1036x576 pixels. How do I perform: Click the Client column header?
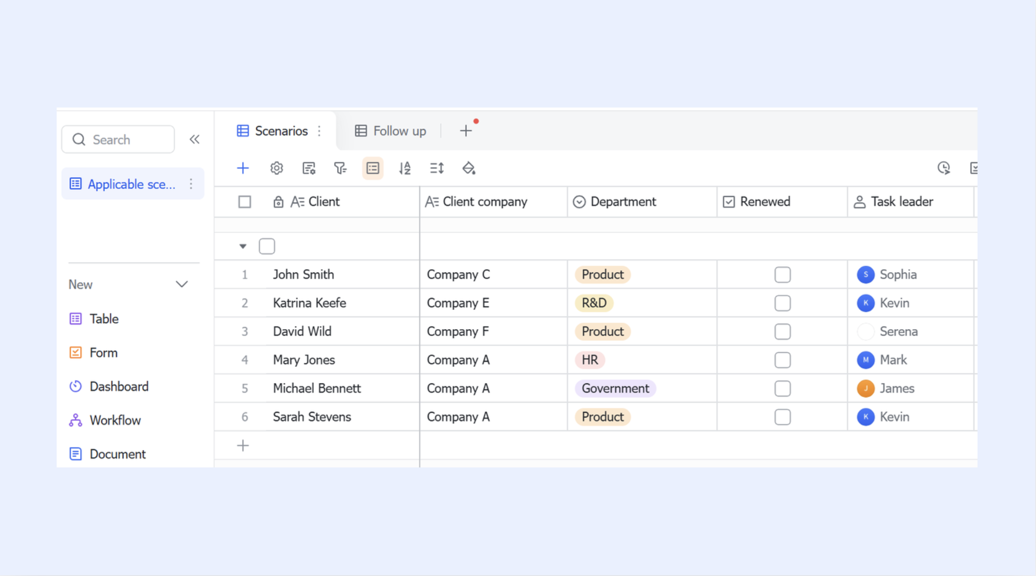317,202
